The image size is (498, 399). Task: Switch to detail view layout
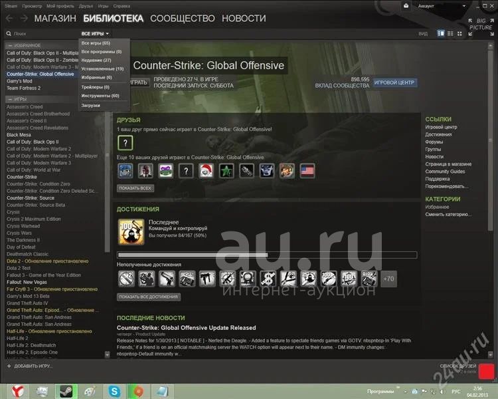click(x=440, y=33)
